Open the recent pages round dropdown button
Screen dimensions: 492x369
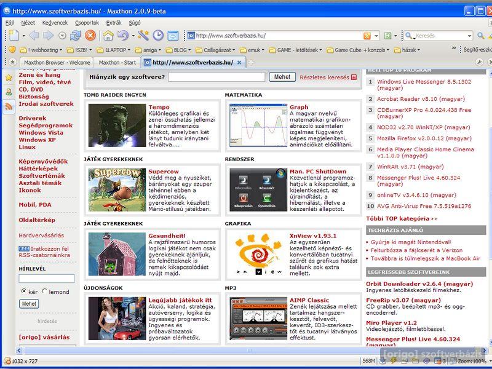click(62, 36)
